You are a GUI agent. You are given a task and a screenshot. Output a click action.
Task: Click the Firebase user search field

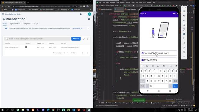coord(37,39)
